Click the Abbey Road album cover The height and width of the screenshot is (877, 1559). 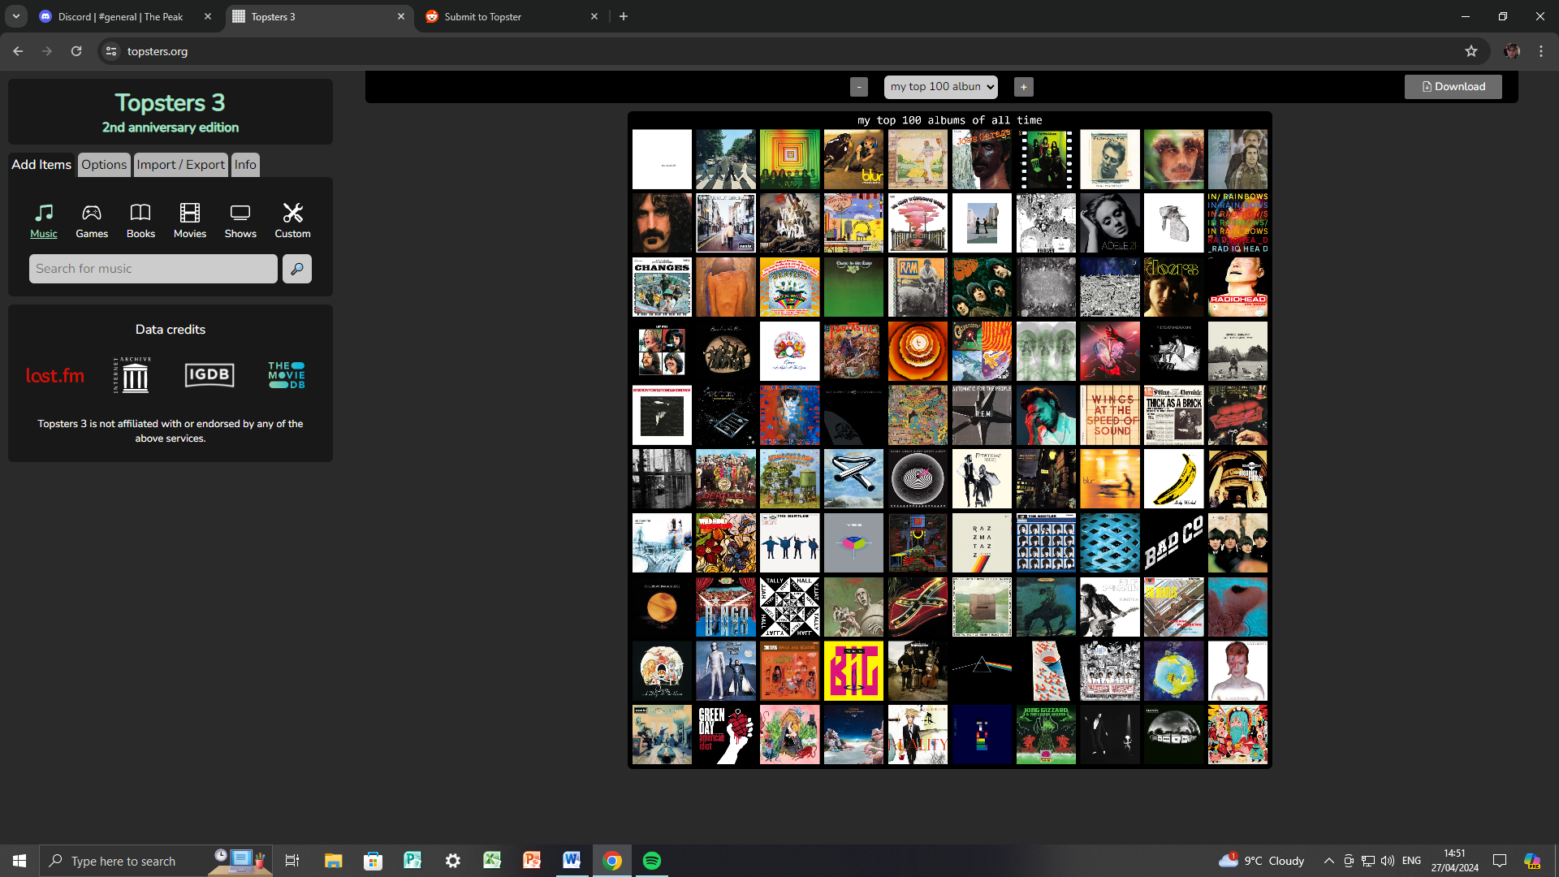pyautogui.click(x=726, y=159)
